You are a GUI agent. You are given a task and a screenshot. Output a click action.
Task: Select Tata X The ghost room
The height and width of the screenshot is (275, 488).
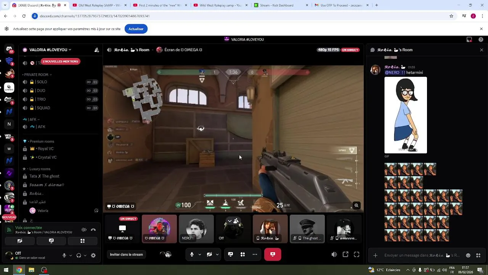pyautogui.click(x=60, y=176)
